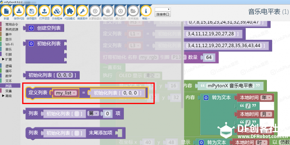
Task: Open a project with 打开项目 icon
Action: [x=44, y=11]
